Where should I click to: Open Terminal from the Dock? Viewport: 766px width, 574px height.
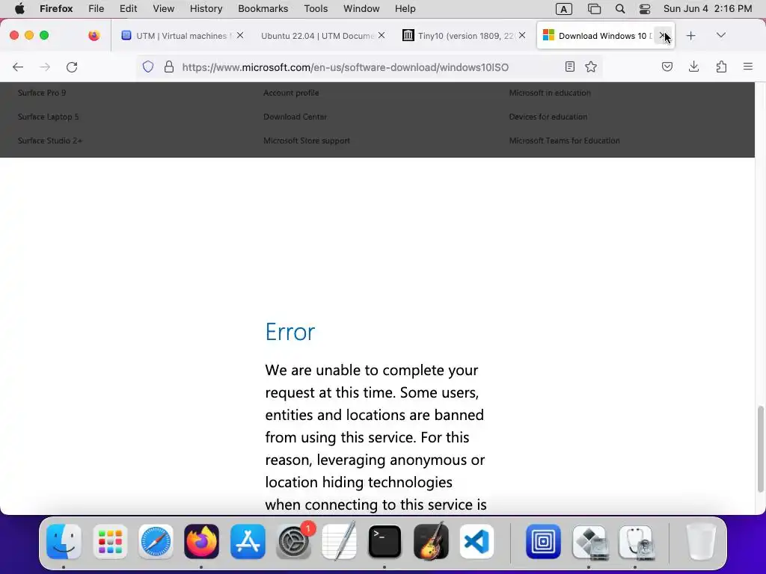pyautogui.click(x=384, y=542)
